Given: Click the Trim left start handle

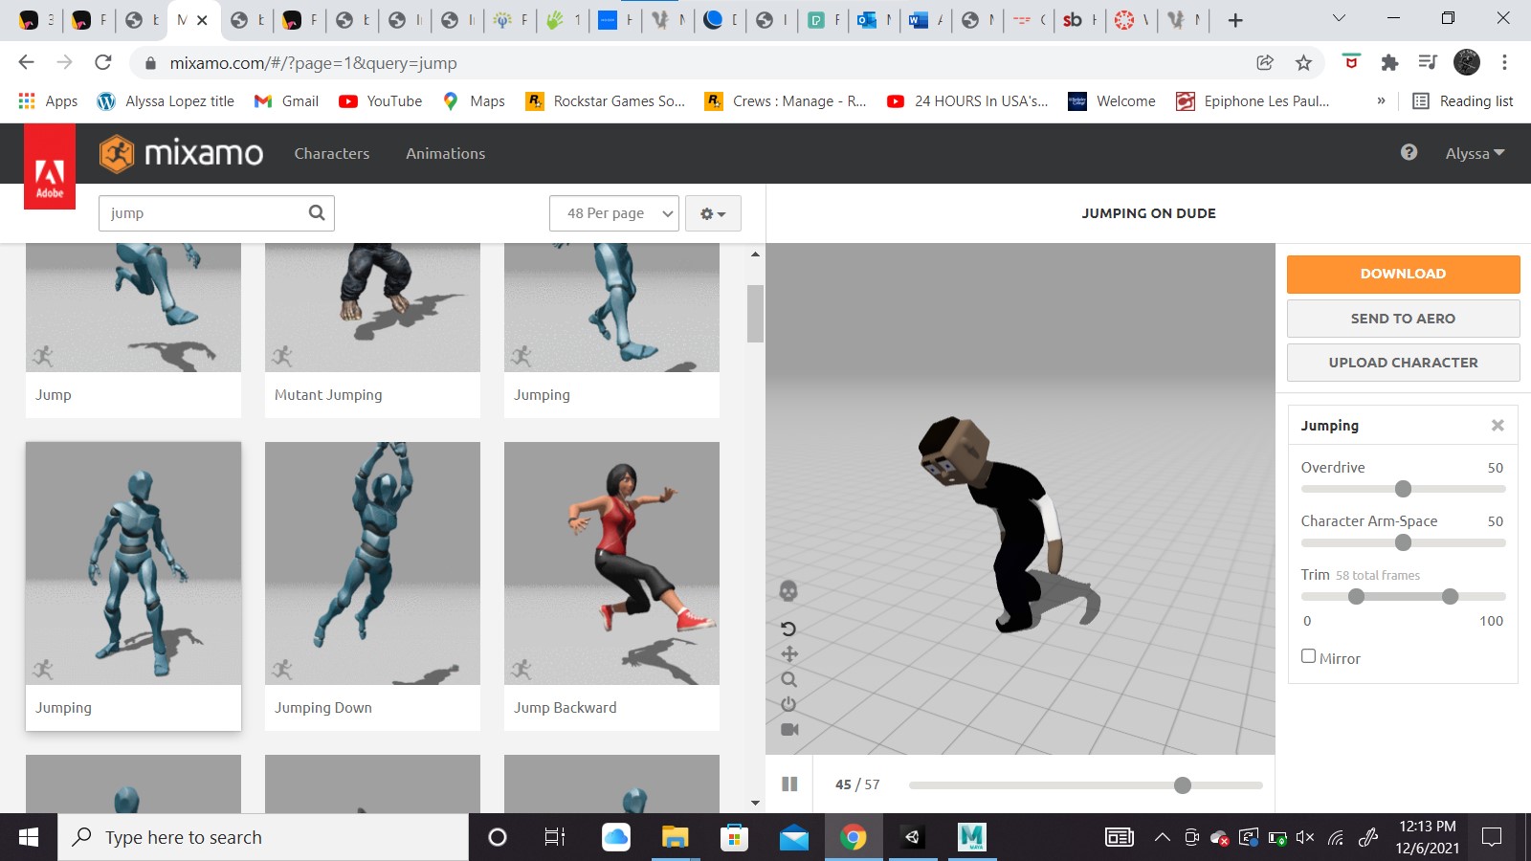Looking at the screenshot, I should click(1356, 597).
